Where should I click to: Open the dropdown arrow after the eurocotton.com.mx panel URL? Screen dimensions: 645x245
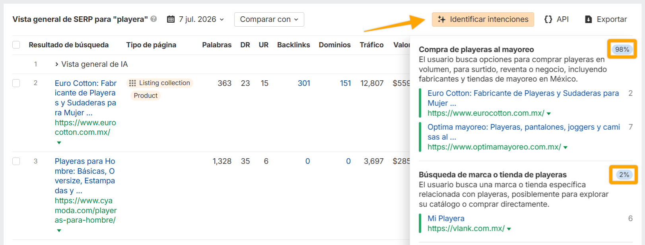(x=549, y=114)
